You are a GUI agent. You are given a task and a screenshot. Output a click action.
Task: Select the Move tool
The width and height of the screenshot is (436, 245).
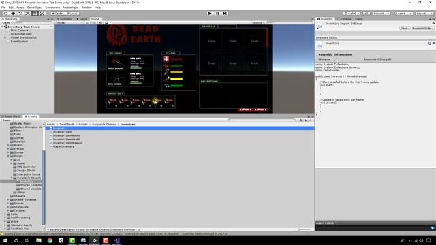[x=13, y=14]
